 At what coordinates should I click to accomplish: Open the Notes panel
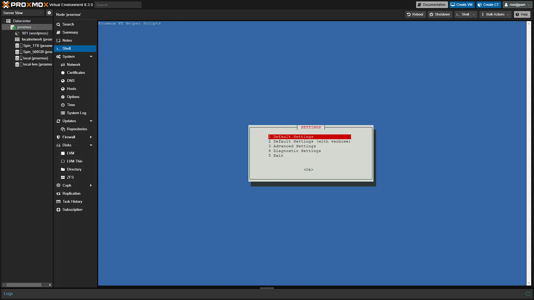(75, 41)
